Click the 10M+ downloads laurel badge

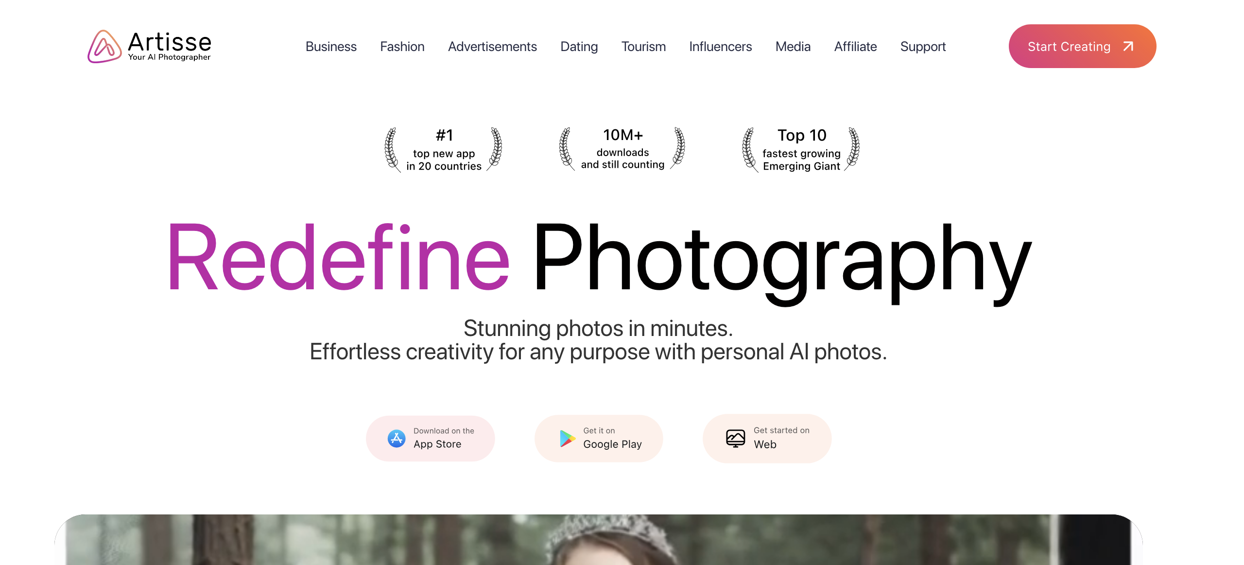[622, 148]
